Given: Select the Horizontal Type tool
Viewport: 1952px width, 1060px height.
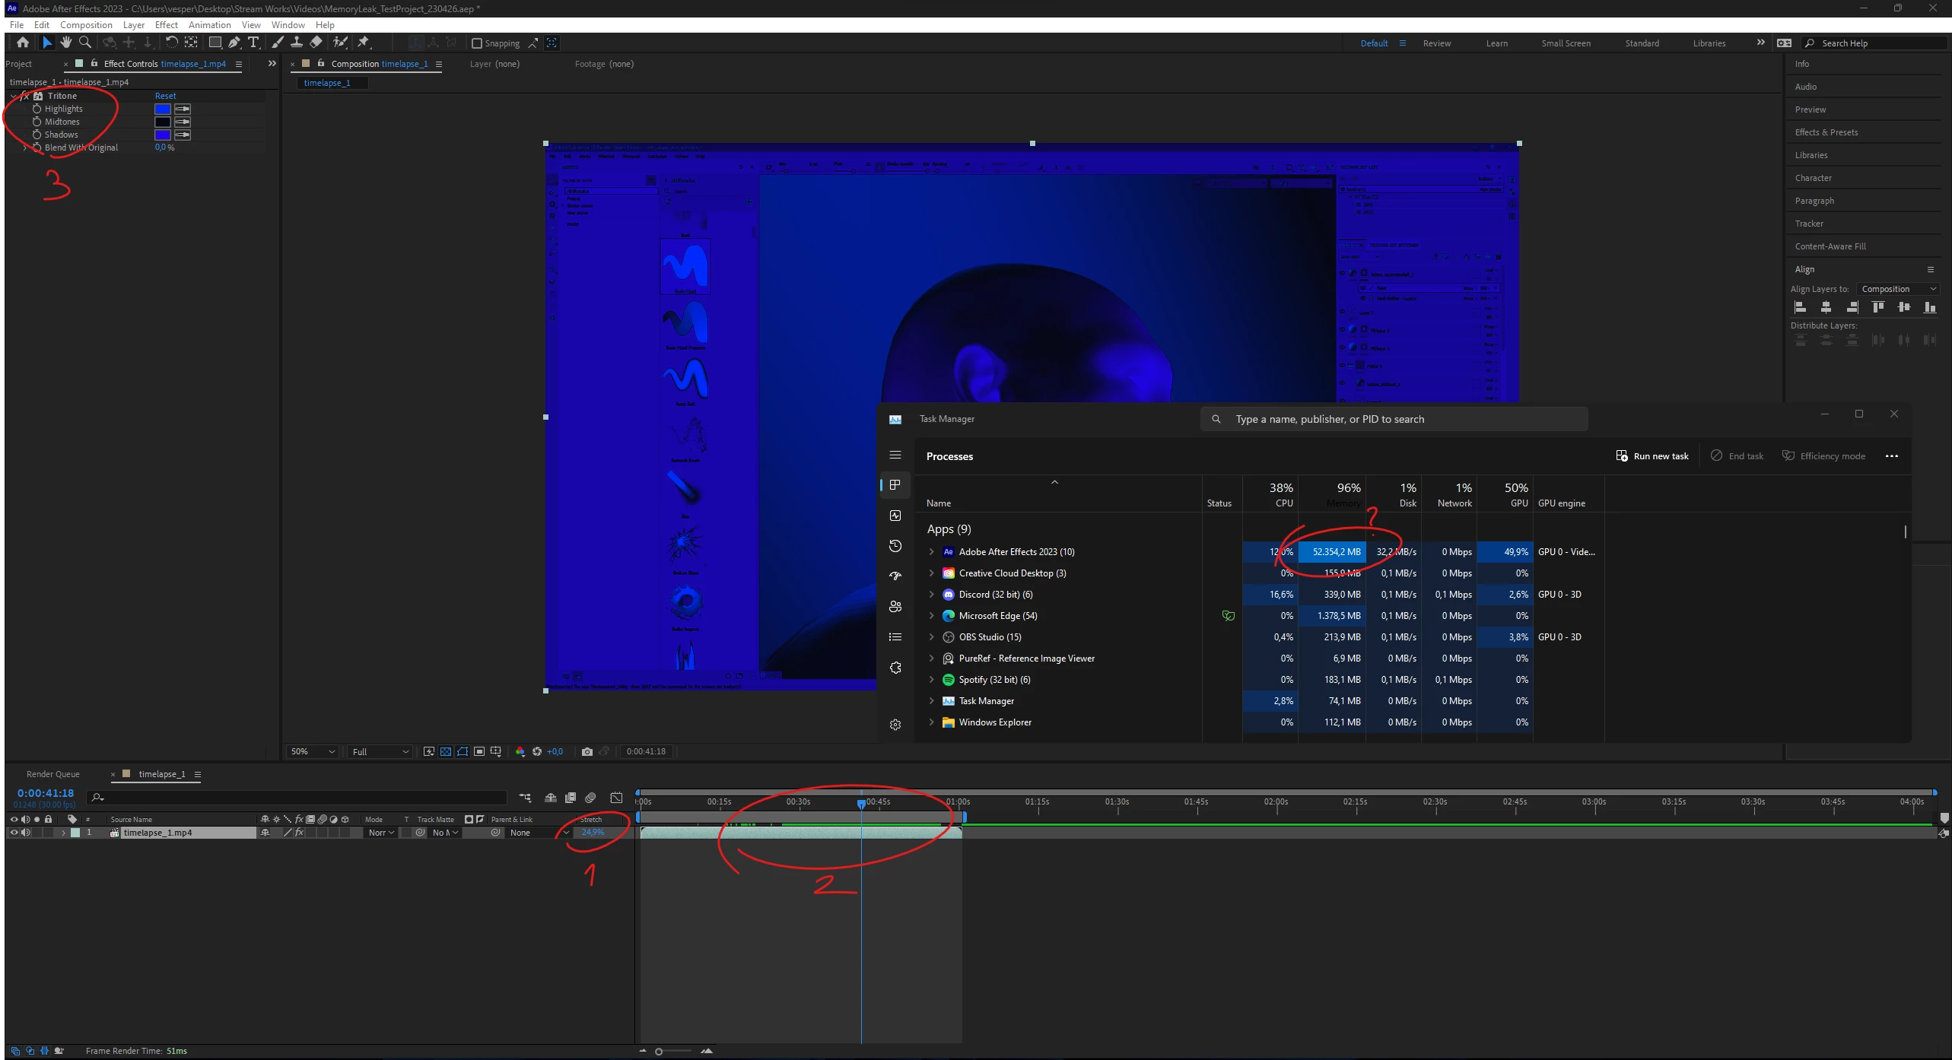Looking at the screenshot, I should tap(253, 43).
